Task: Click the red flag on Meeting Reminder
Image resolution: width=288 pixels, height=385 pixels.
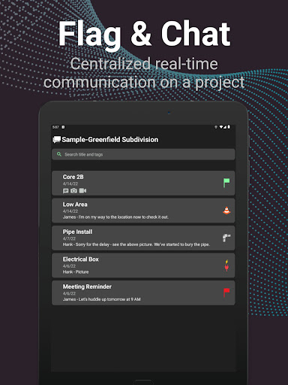Action: pos(226,293)
